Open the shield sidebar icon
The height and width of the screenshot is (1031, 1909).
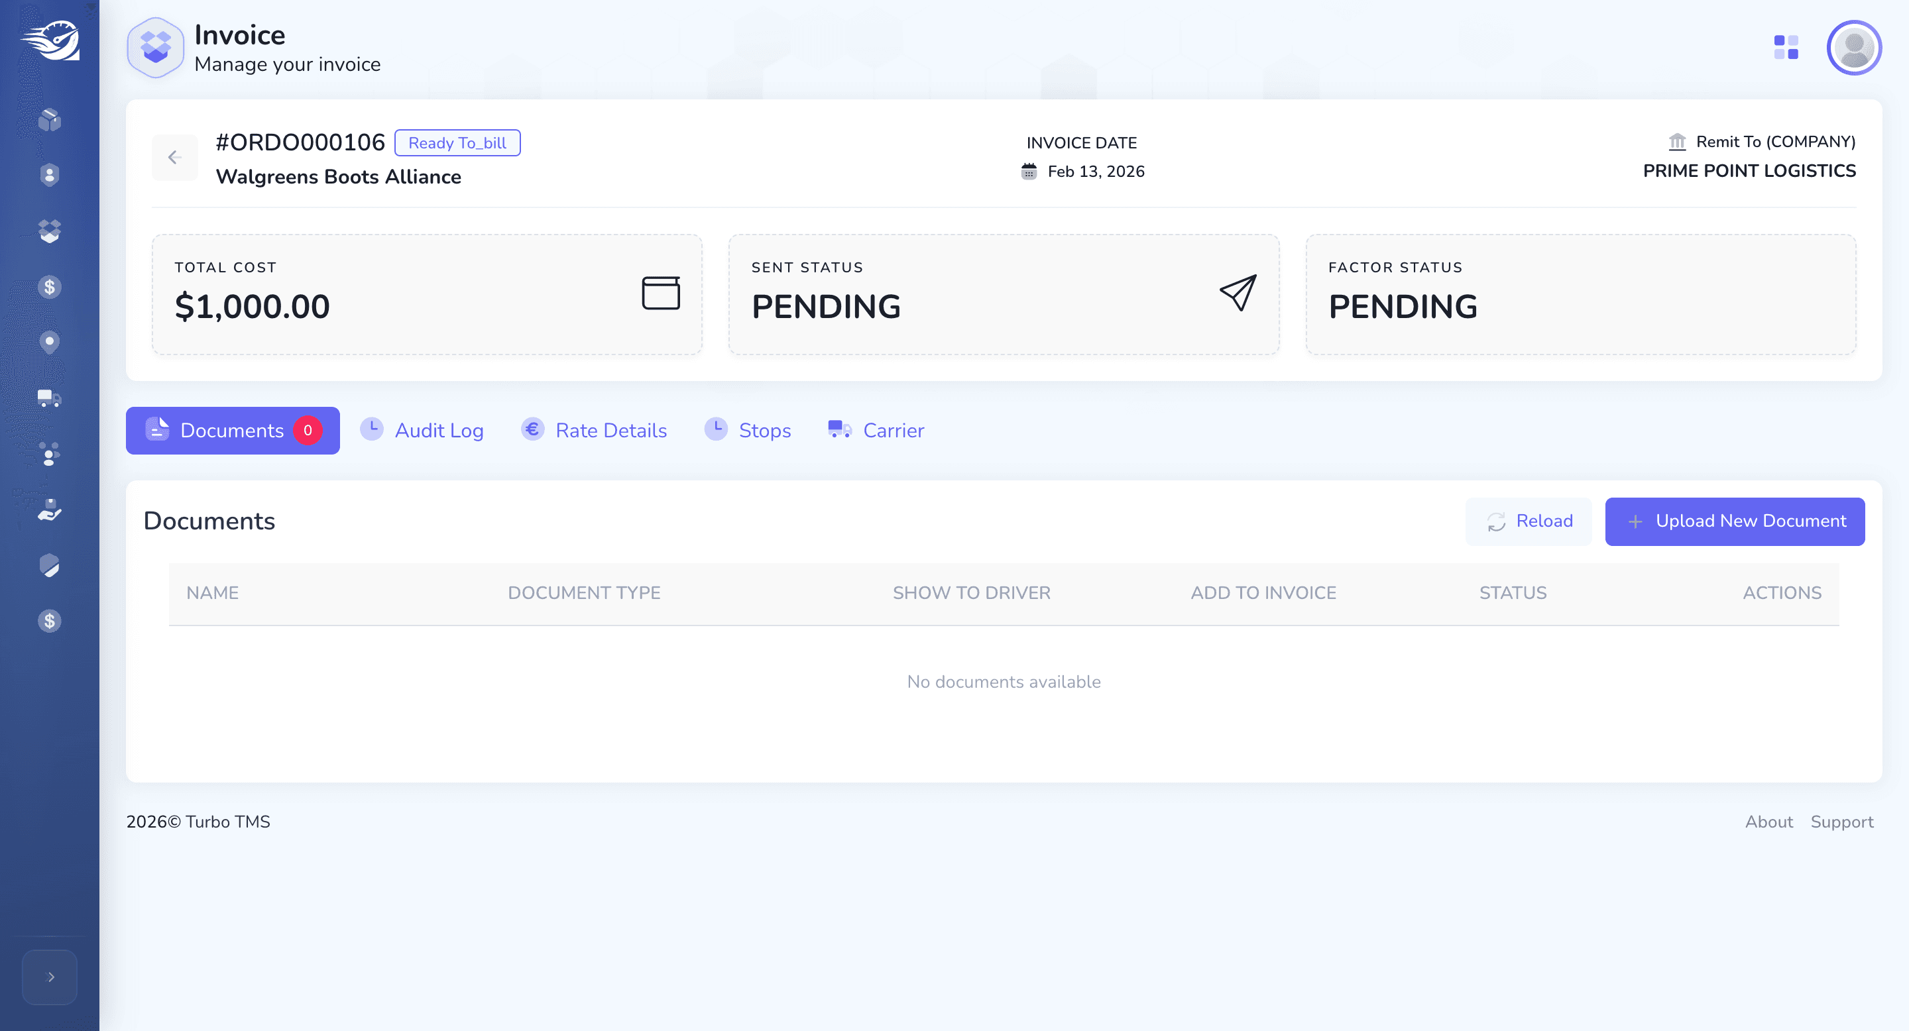pyautogui.click(x=50, y=565)
